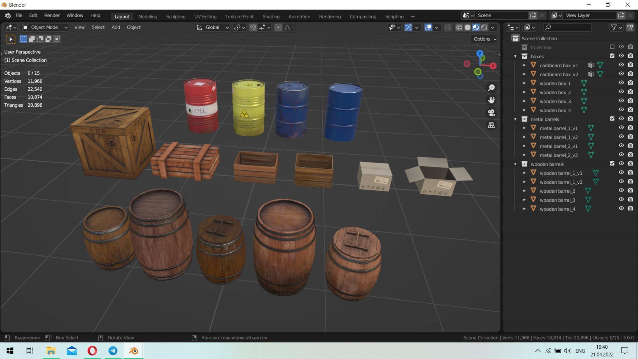
Task: Choose the invert selection mode icon
Action: click(48, 39)
